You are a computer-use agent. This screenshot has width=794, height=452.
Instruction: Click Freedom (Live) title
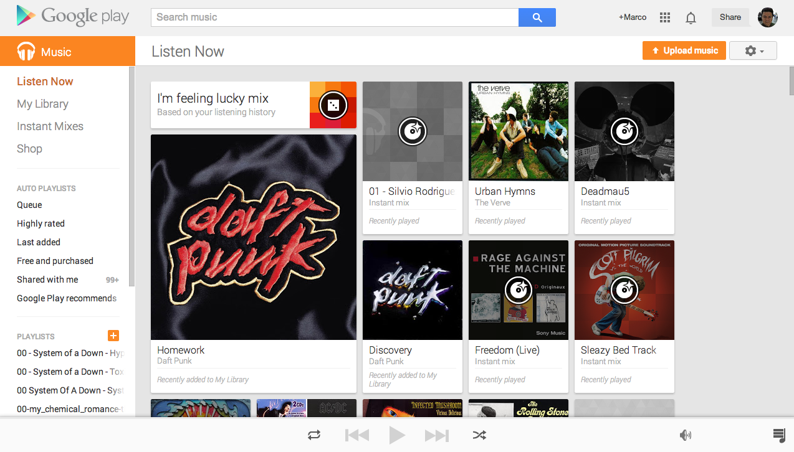507,350
